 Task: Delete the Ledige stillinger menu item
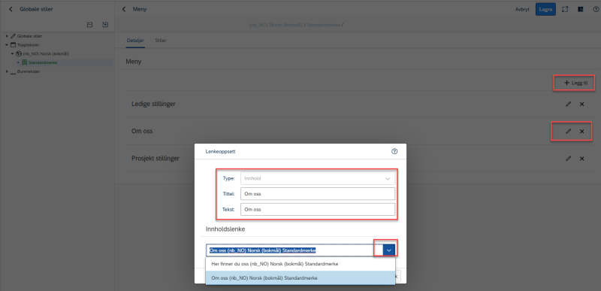[x=581, y=105]
